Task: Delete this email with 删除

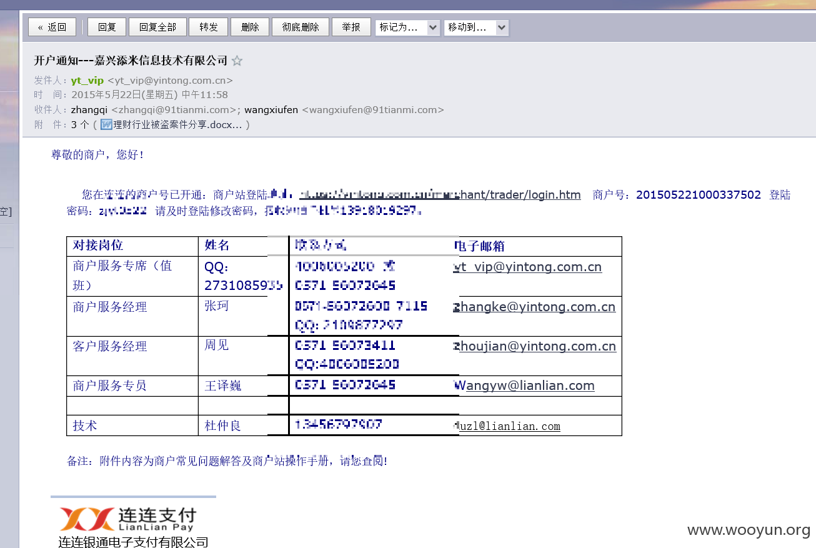Action: pyautogui.click(x=250, y=27)
